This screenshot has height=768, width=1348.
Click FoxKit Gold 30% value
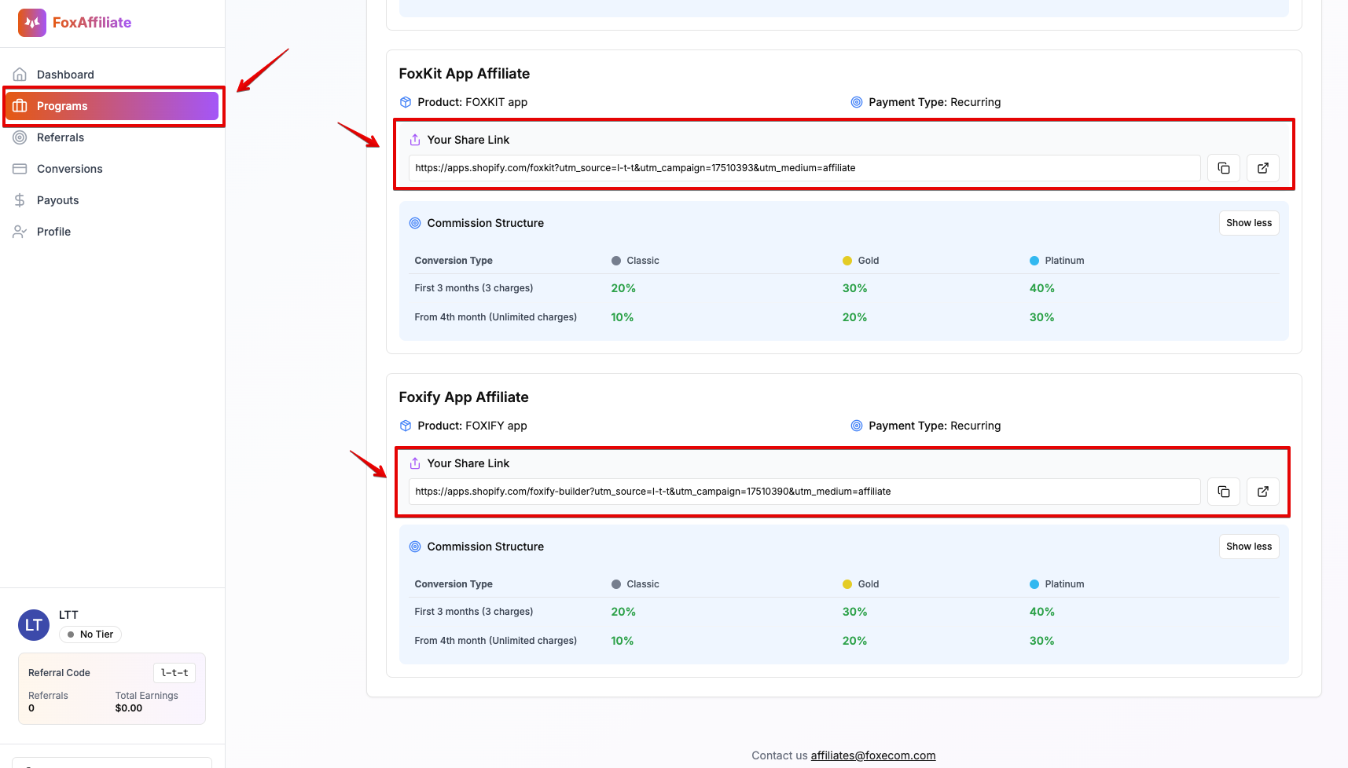[x=855, y=288]
